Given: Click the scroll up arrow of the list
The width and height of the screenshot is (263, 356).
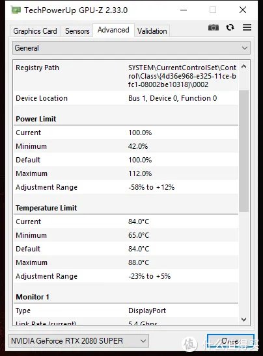Looking at the screenshot, I should pyautogui.click(x=244, y=66).
